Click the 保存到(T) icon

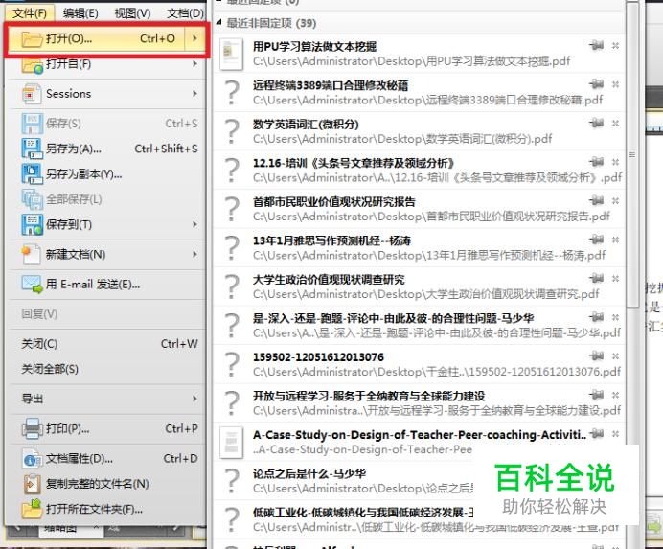click(x=33, y=224)
